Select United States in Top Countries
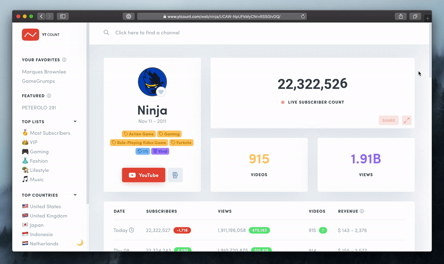This screenshot has width=444, height=264. [42, 206]
